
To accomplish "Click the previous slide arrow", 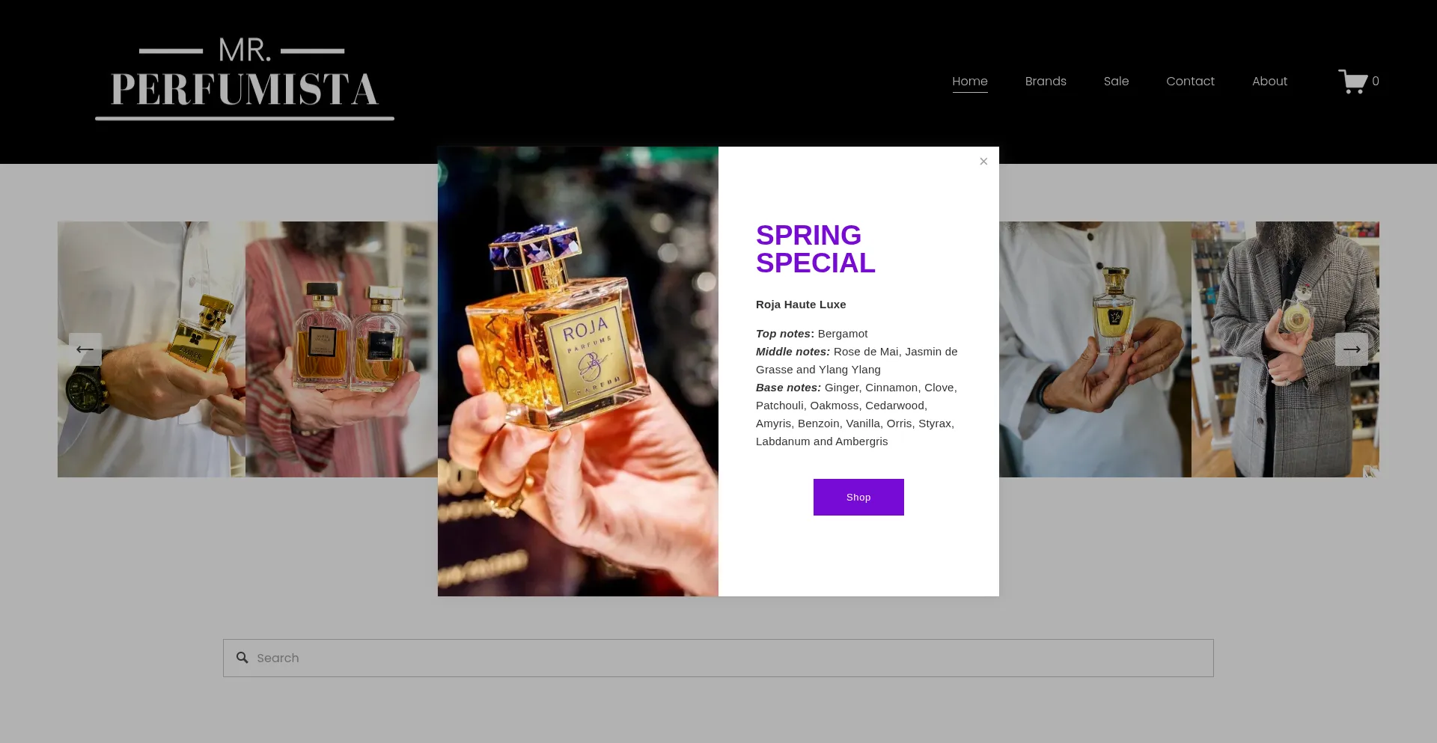I will [85, 349].
